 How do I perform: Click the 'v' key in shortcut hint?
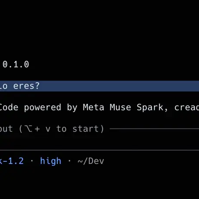(48, 129)
